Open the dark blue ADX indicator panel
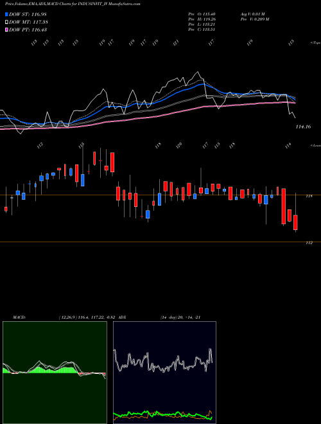Screen dimensions: 321x424 pos(164,373)
